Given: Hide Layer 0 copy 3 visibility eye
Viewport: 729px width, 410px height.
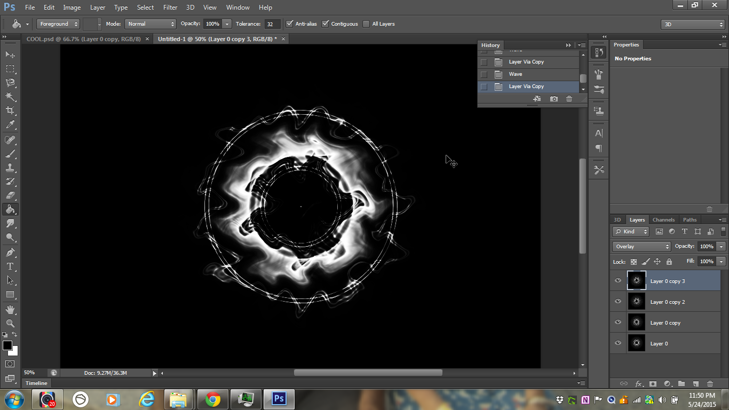Looking at the screenshot, I should click(x=618, y=281).
